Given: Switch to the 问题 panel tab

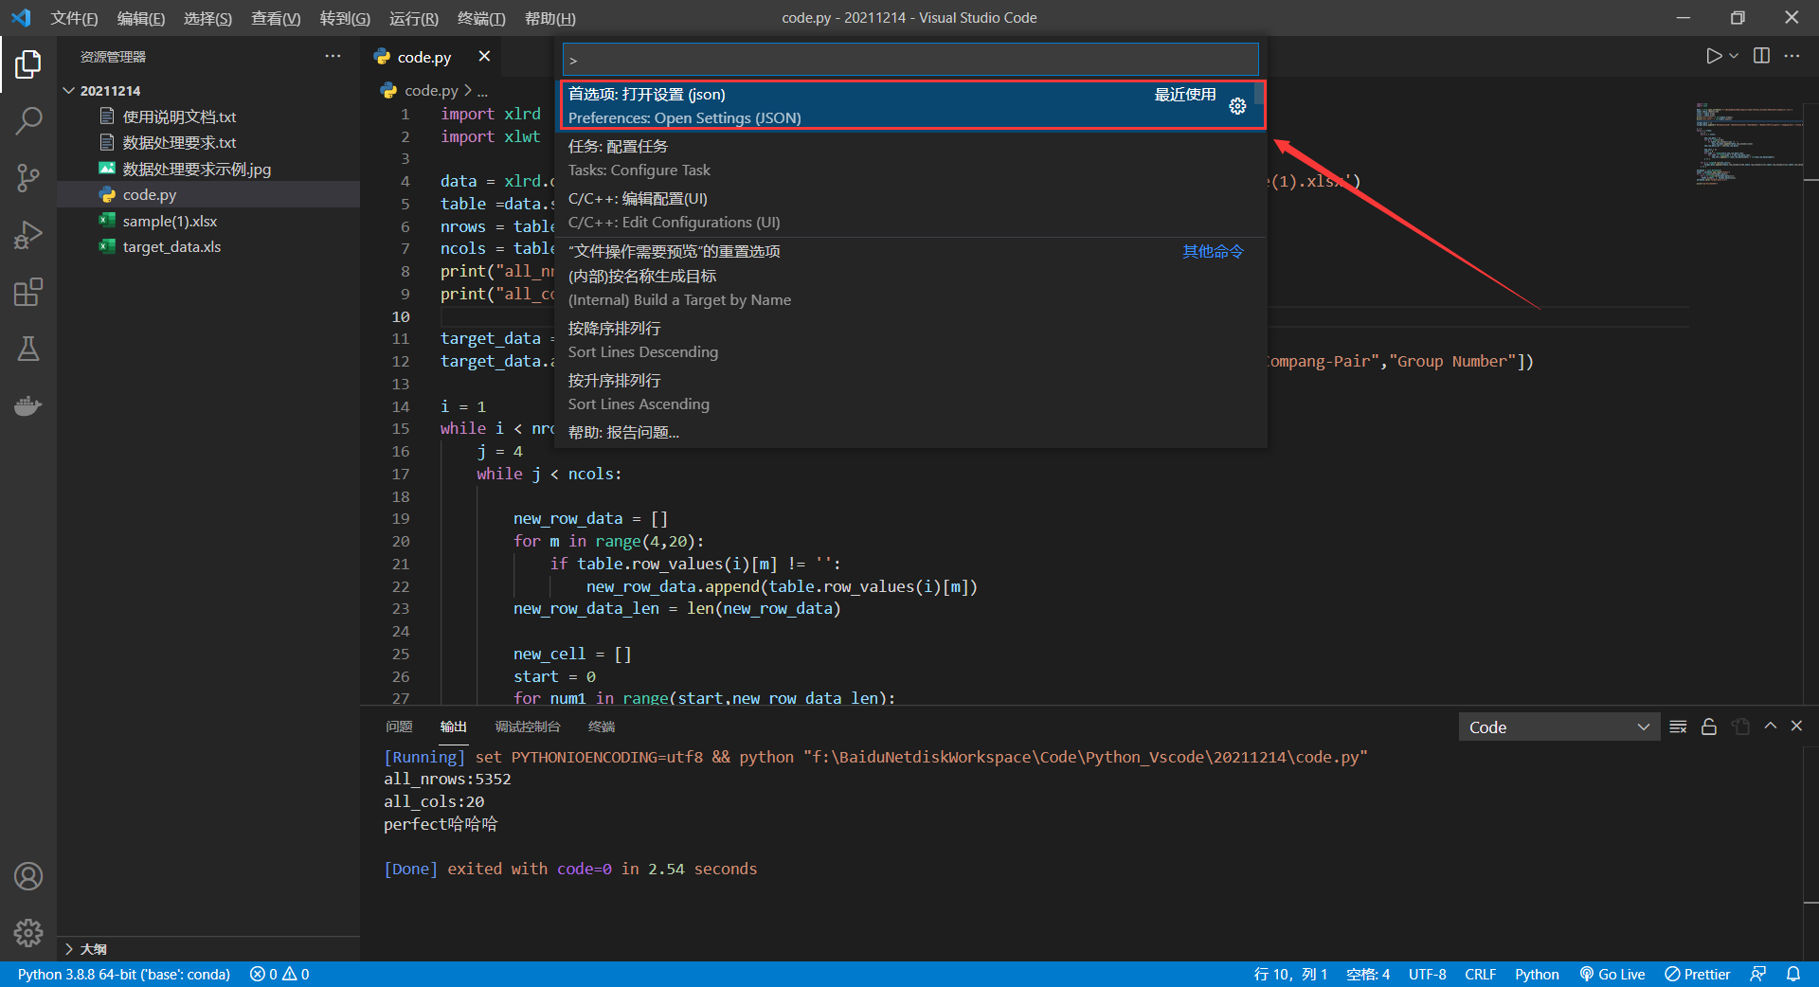Looking at the screenshot, I should pos(399,727).
